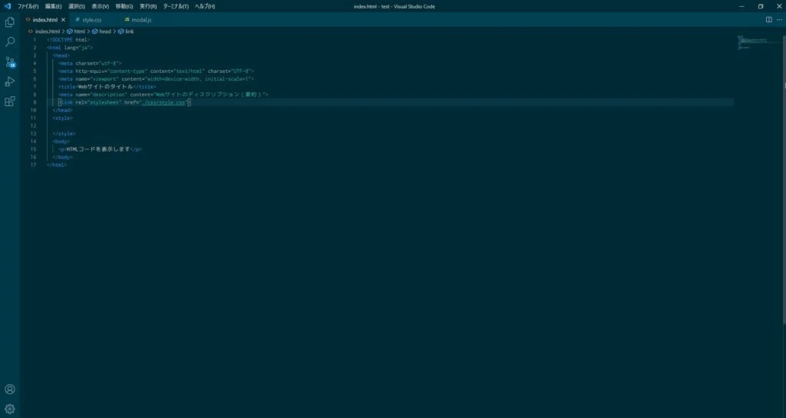Open the 実行(R) menu
Viewport: 786px width, 418px height.
(148, 6)
